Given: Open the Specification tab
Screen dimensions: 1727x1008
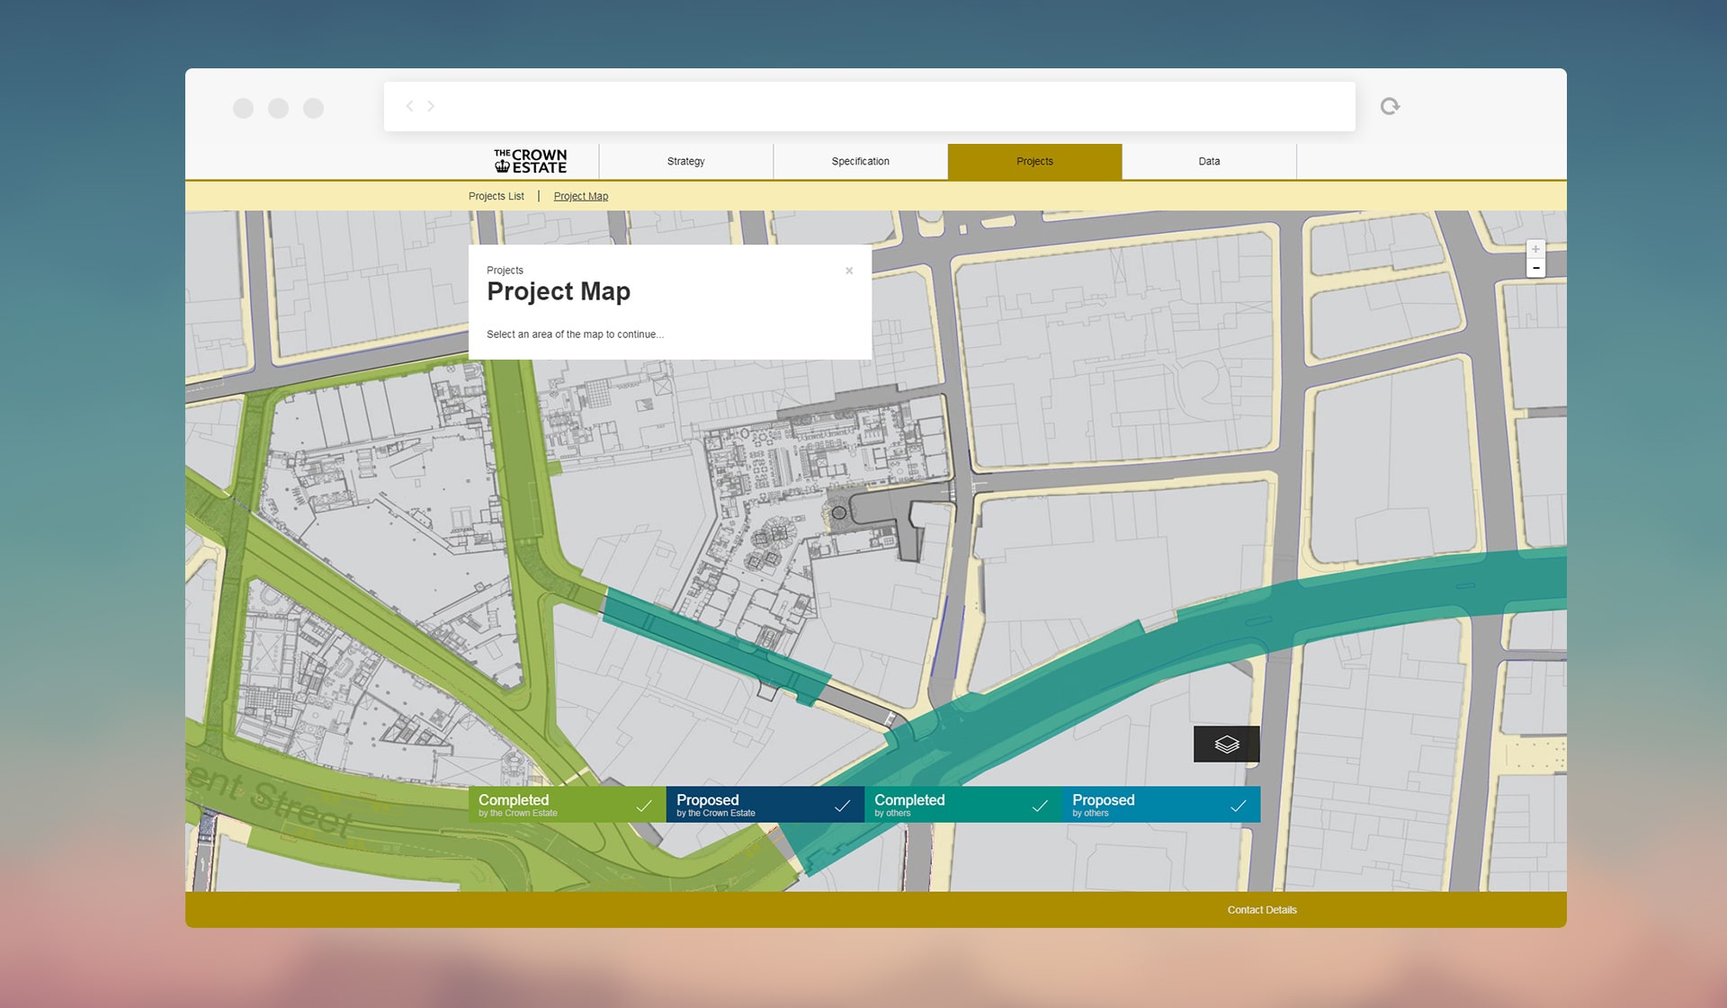Looking at the screenshot, I should (860, 162).
